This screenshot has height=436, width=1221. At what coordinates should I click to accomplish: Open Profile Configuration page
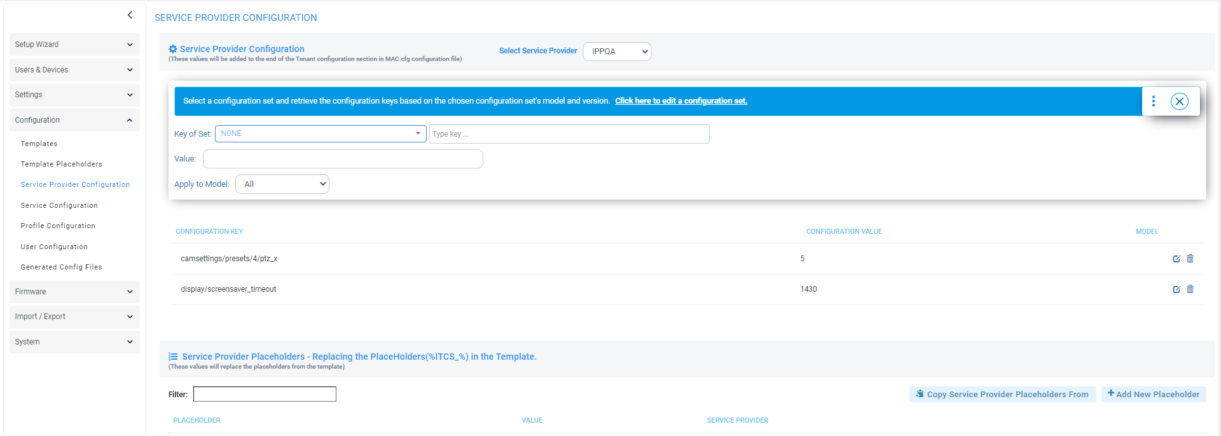[58, 226]
